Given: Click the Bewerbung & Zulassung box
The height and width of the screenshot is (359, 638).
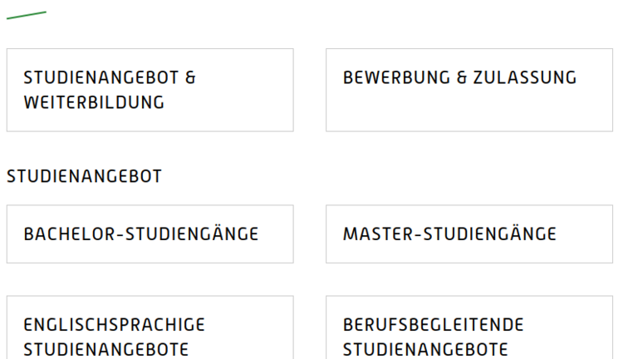Looking at the screenshot, I should [469, 90].
